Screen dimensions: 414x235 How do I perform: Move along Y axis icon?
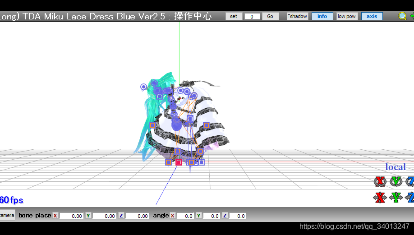(396, 198)
